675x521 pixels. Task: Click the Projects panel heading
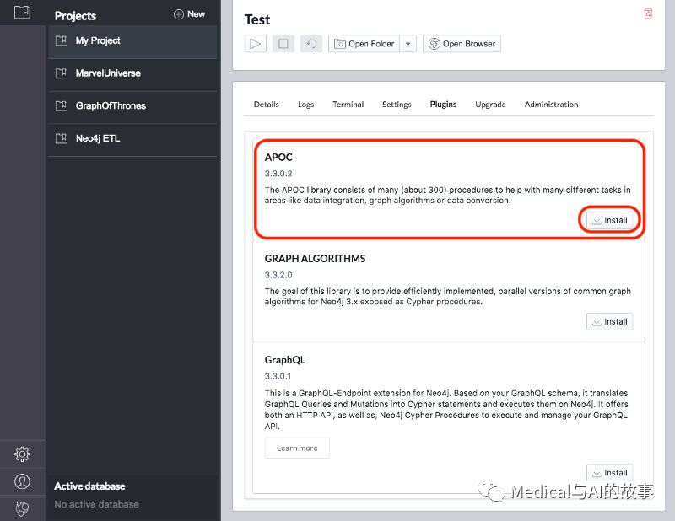[x=75, y=16]
